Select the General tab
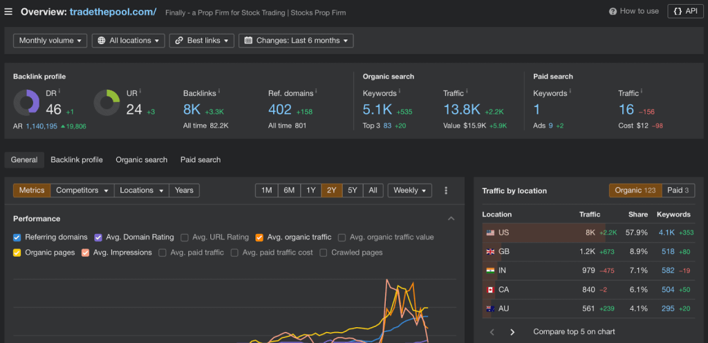 pyautogui.click(x=24, y=160)
